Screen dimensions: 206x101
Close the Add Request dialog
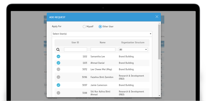click(x=157, y=17)
